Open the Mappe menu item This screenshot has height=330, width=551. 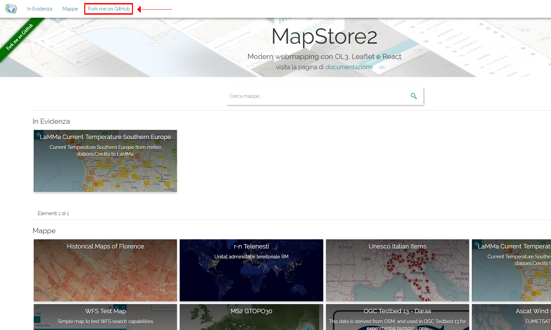pyautogui.click(x=70, y=9)
